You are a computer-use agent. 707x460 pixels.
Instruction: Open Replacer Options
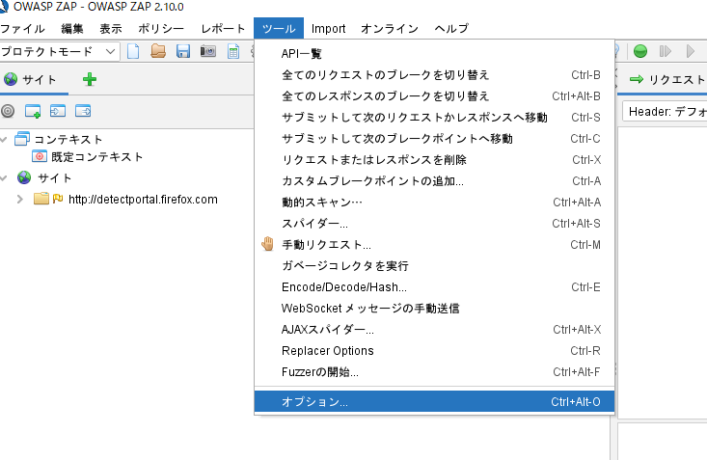click(x=434, y=350)
